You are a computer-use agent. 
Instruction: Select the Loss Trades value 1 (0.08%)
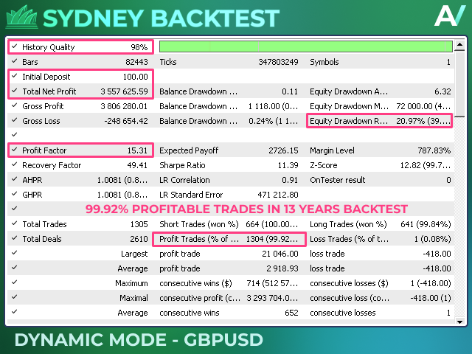(433, 239)
